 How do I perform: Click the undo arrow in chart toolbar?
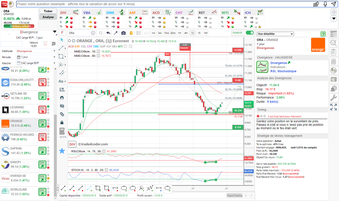108,33
